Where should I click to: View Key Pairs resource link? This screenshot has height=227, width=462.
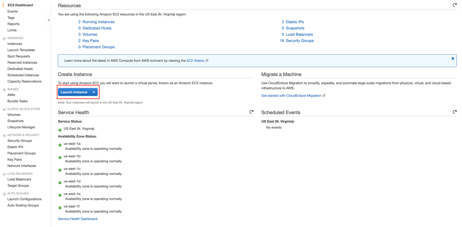(91, 41)
